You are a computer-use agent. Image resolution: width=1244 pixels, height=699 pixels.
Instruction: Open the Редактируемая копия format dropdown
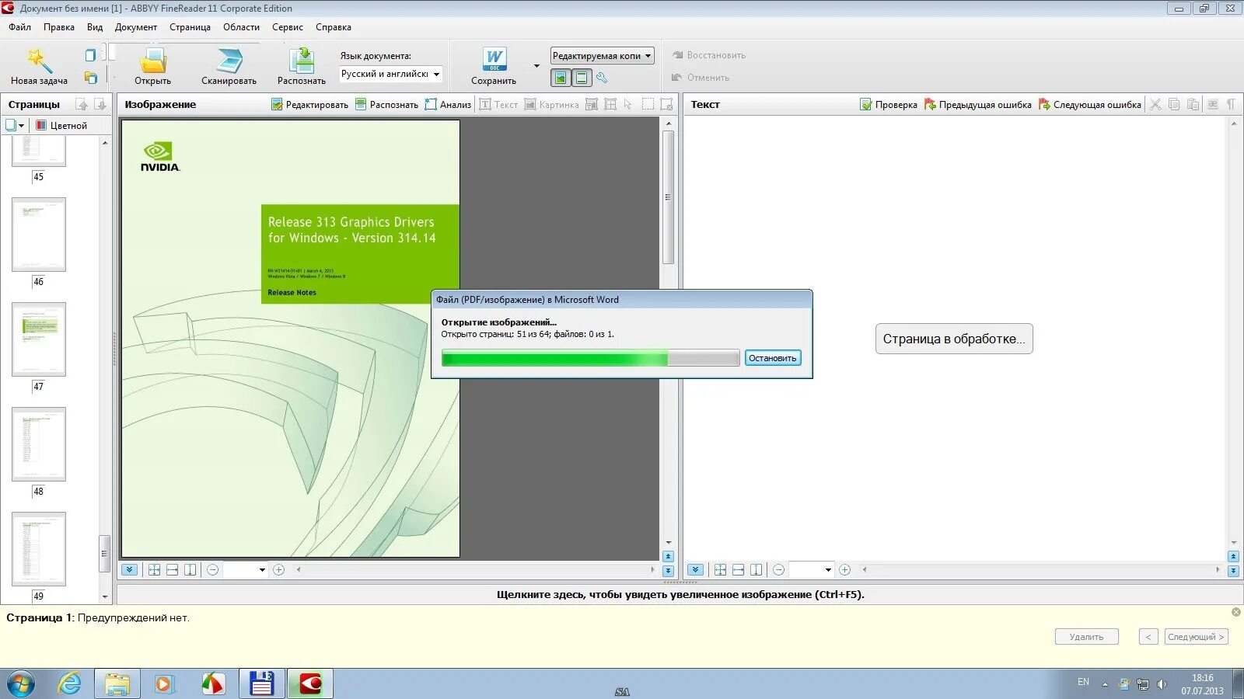point(603,56)
